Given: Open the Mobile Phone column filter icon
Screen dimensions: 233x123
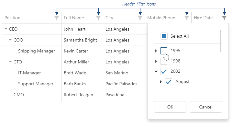Looking at the screenshot, I should [187, 18].
